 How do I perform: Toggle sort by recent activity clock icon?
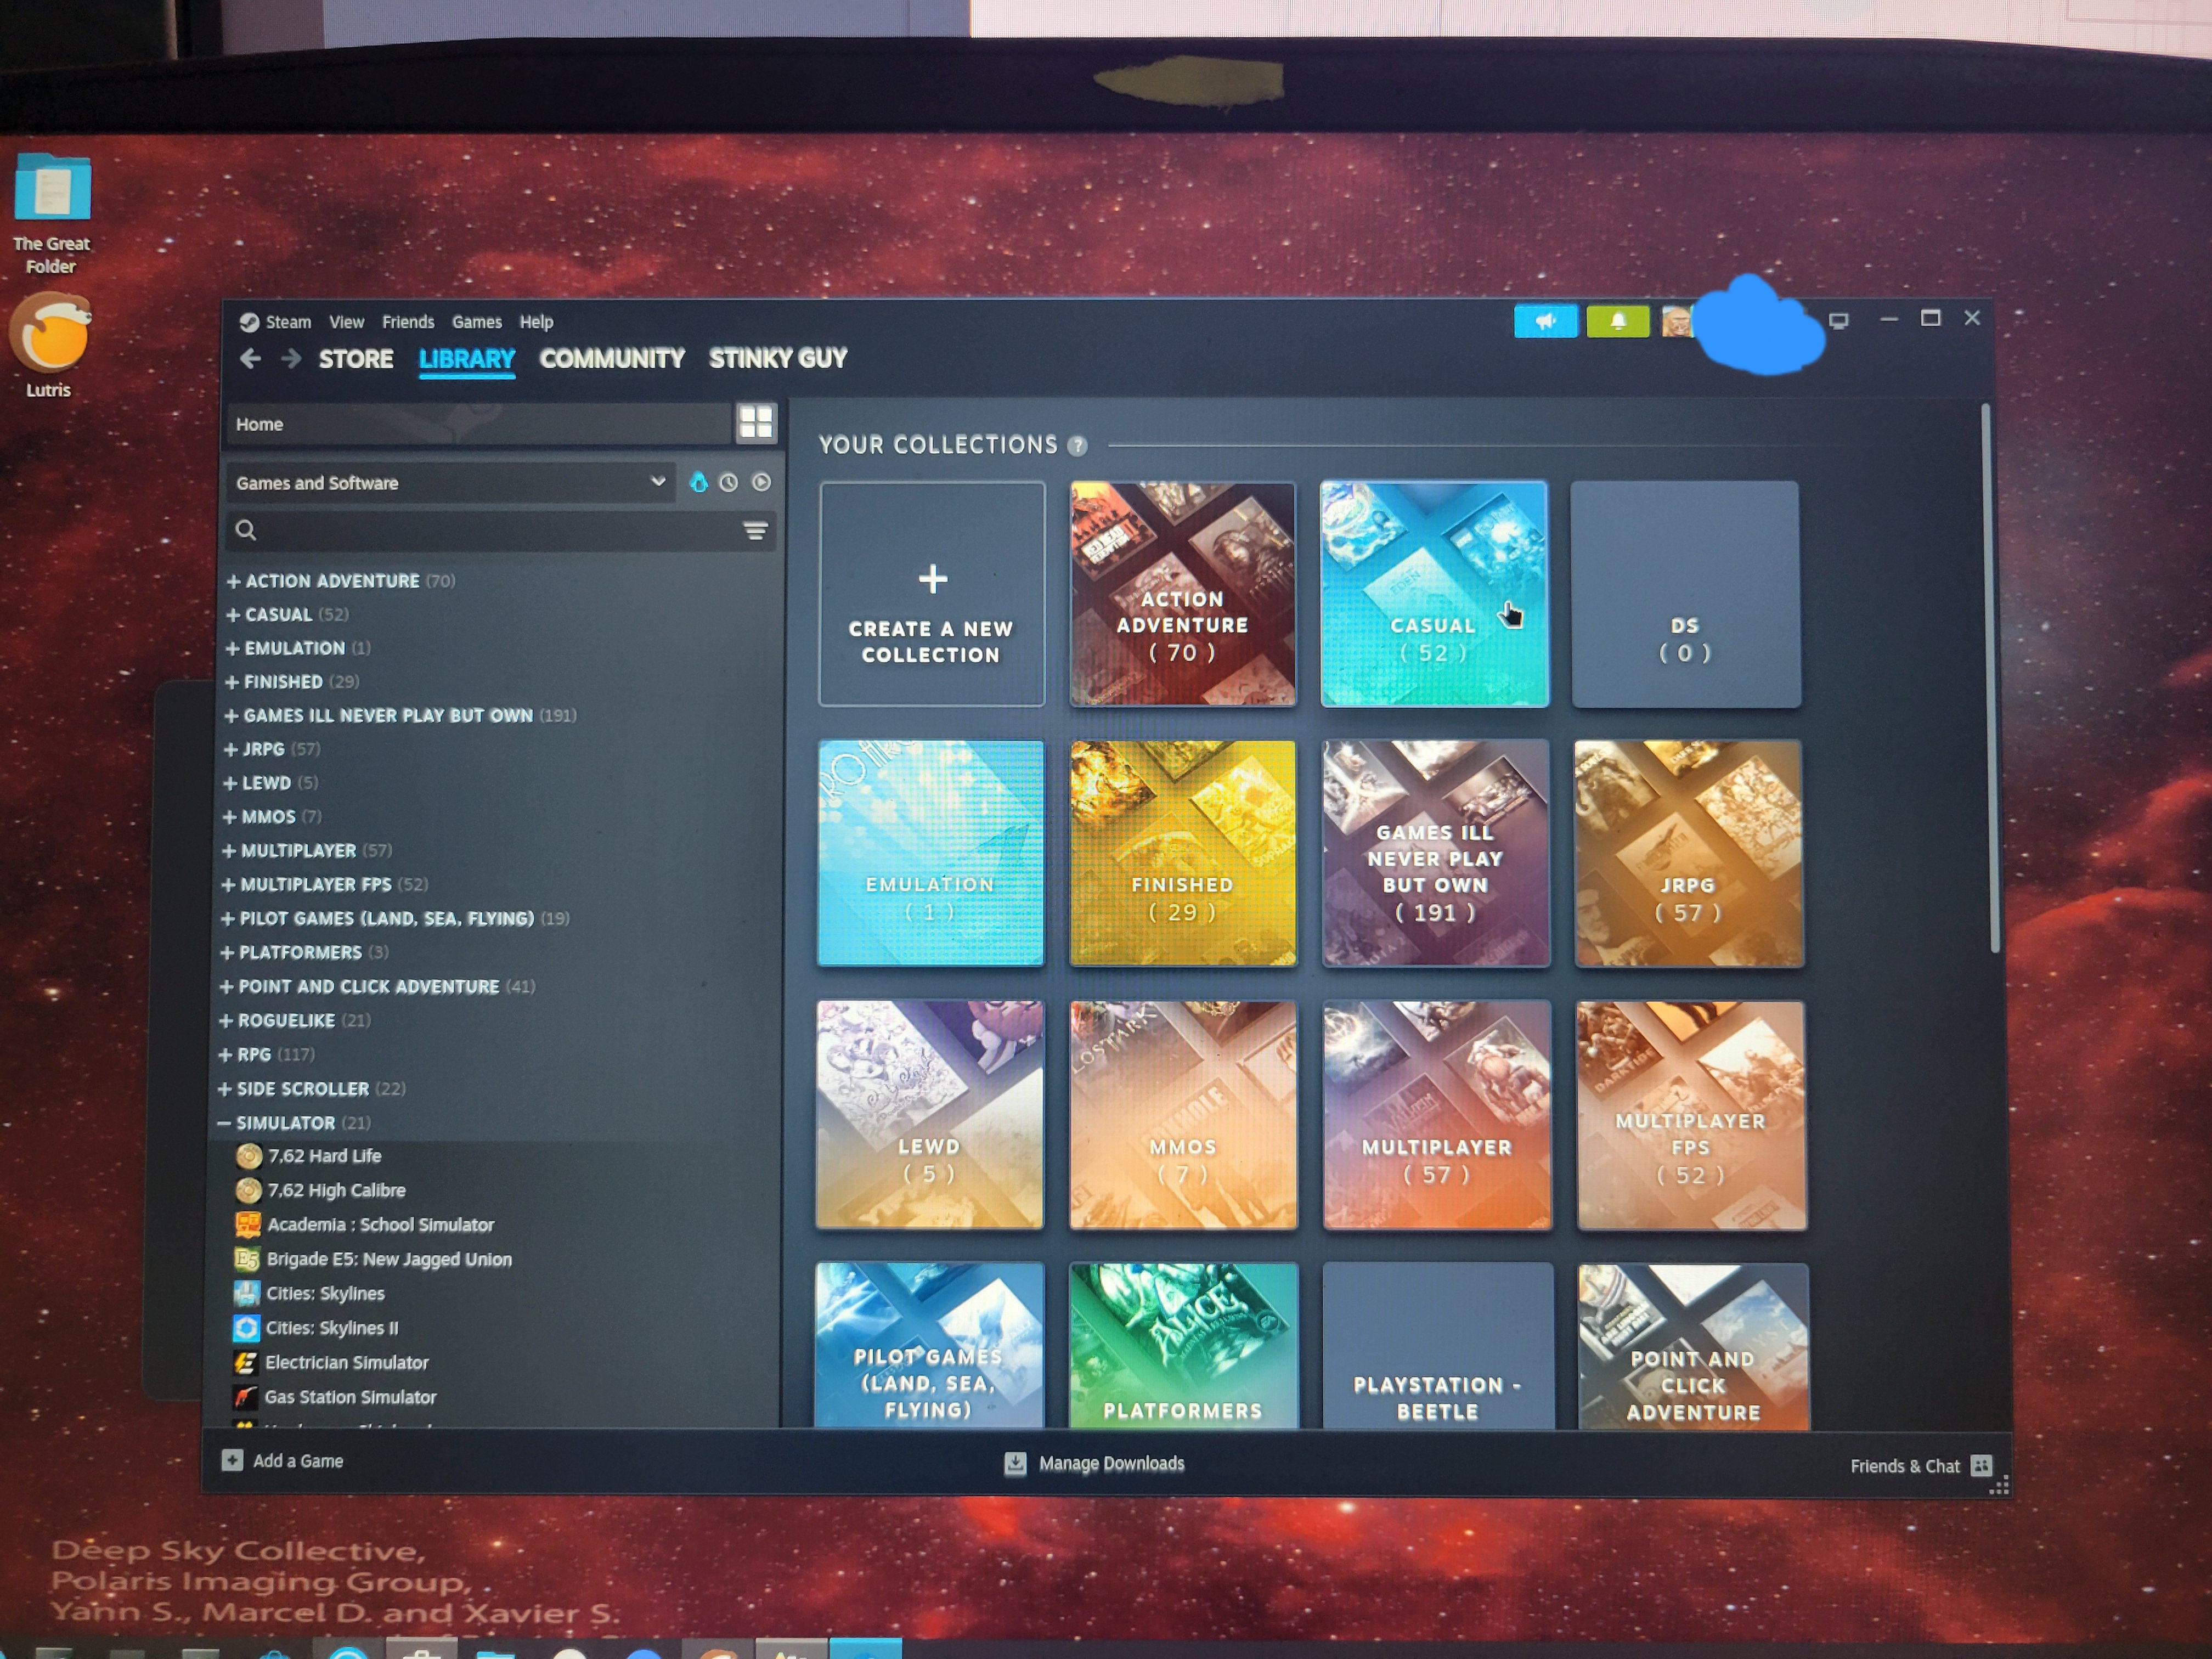click(729, 482)
